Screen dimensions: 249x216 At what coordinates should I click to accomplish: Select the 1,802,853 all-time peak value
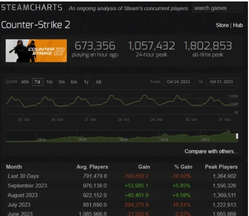point(208,46)
